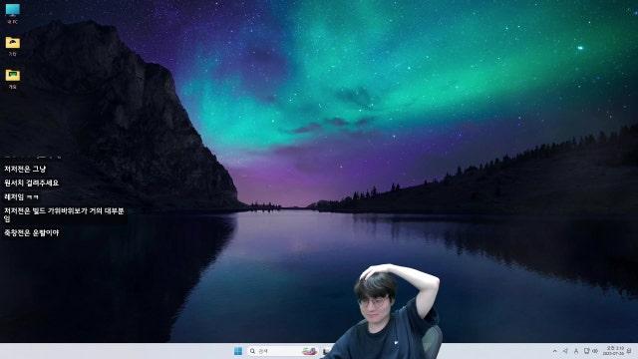Click the chat message '죽창전은 운빨이야'
This screenshot has width=638, height=359.
point(31,232)
